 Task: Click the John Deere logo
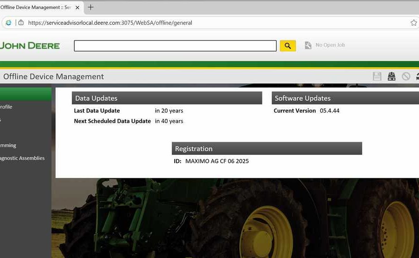pos(30,46)
